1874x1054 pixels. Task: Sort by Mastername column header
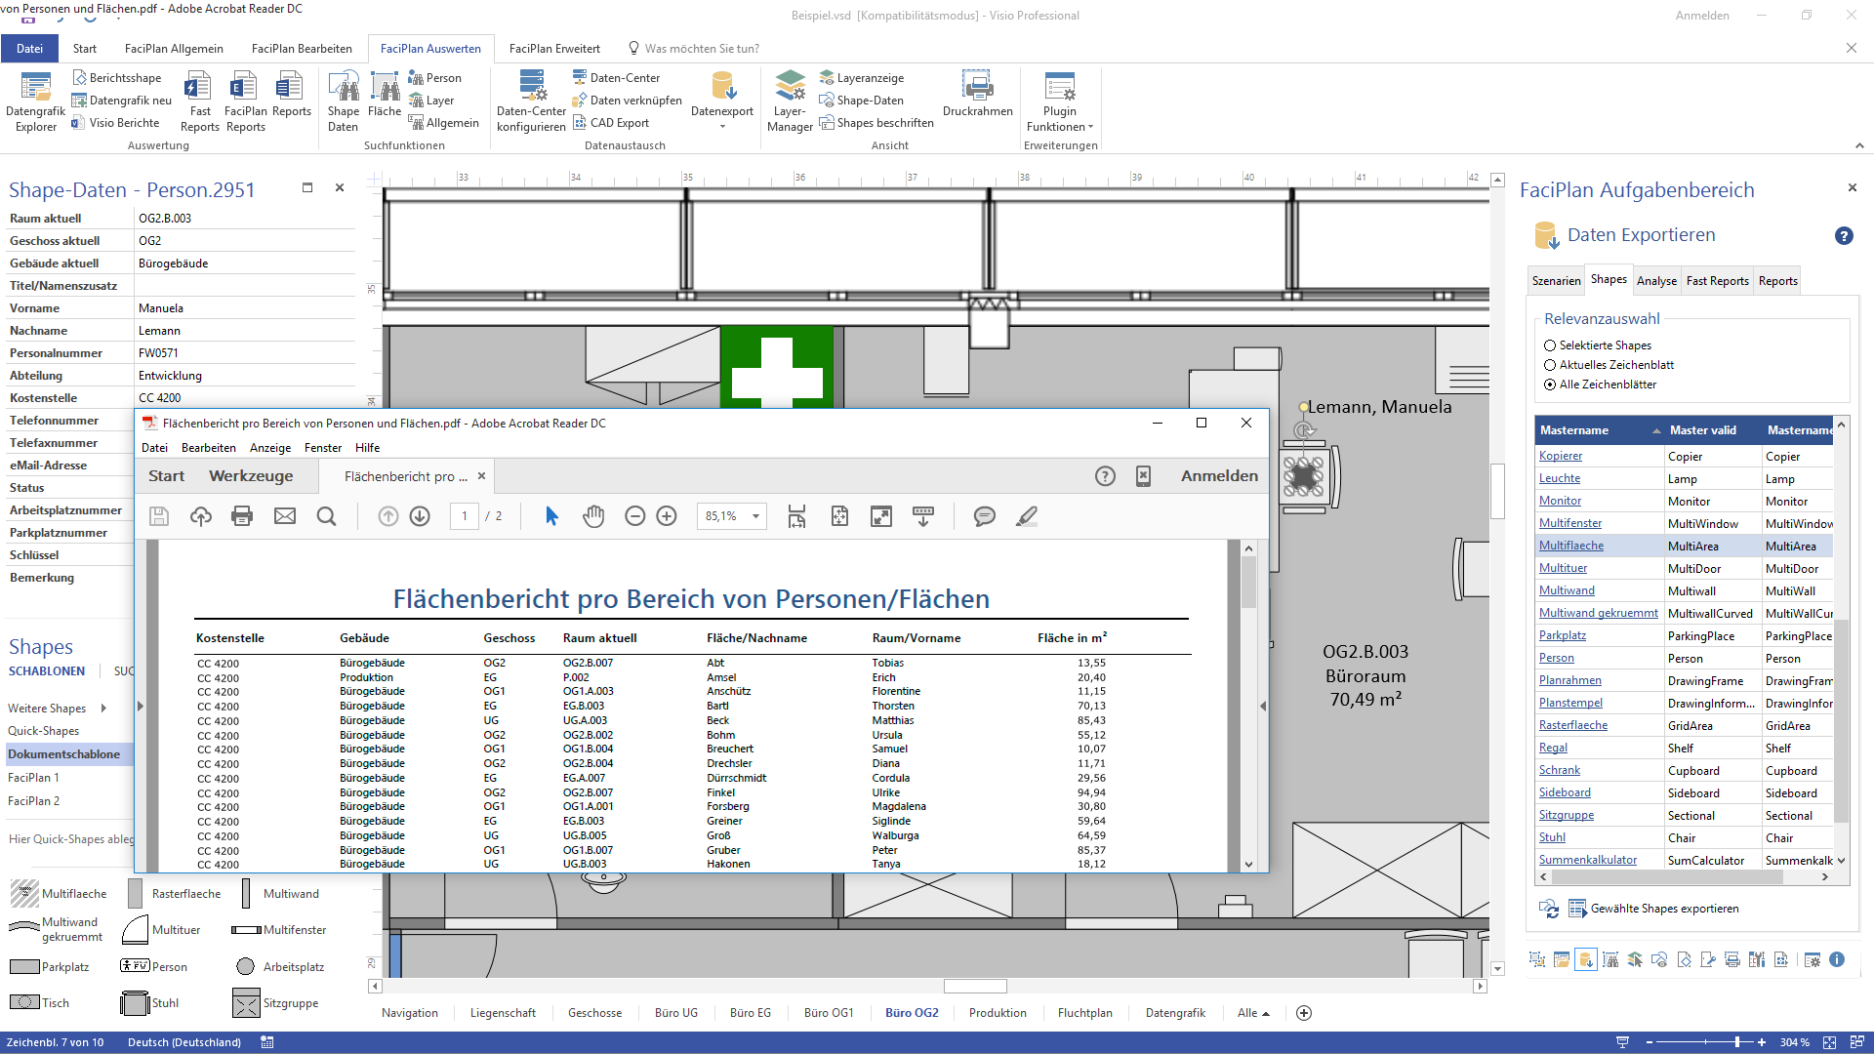click(x=1599, y=430)
